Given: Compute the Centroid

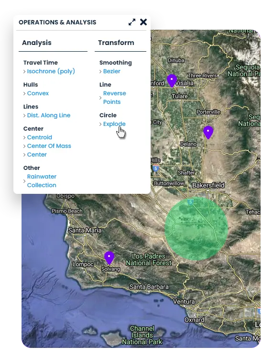Looking at the screenshot, I should point(40,137).
